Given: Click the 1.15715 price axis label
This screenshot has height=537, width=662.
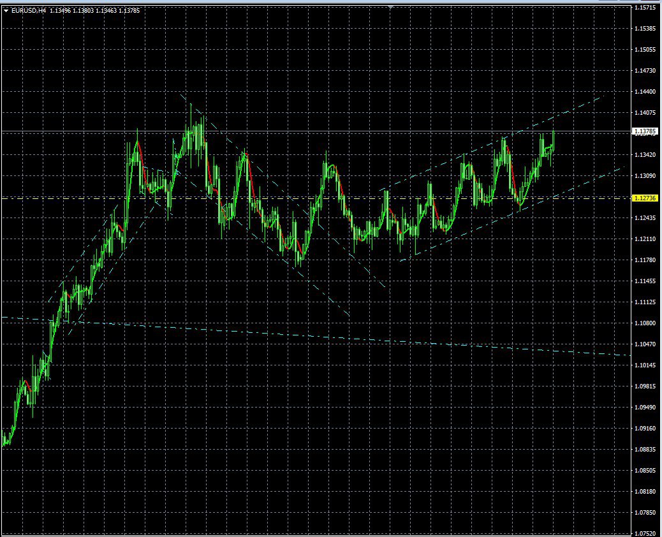Looking at the screenshot, I should (x=645, y=8).
